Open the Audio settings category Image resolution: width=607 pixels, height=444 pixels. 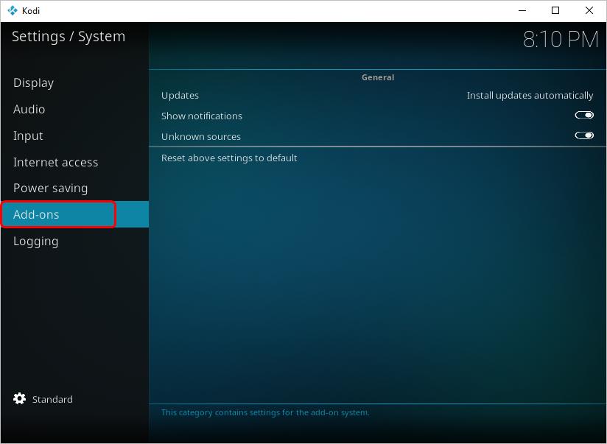coord(29,109)
